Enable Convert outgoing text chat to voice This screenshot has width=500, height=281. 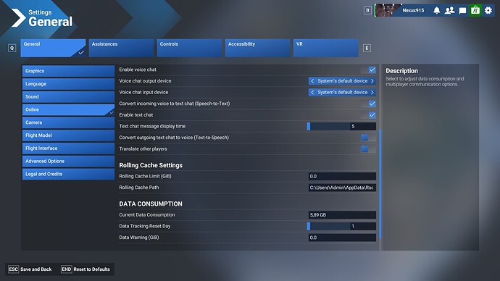[368, 138]
